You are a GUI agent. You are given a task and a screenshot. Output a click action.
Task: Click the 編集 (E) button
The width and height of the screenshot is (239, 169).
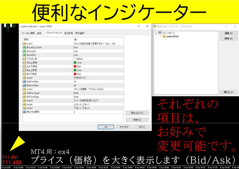pos(228,33)
